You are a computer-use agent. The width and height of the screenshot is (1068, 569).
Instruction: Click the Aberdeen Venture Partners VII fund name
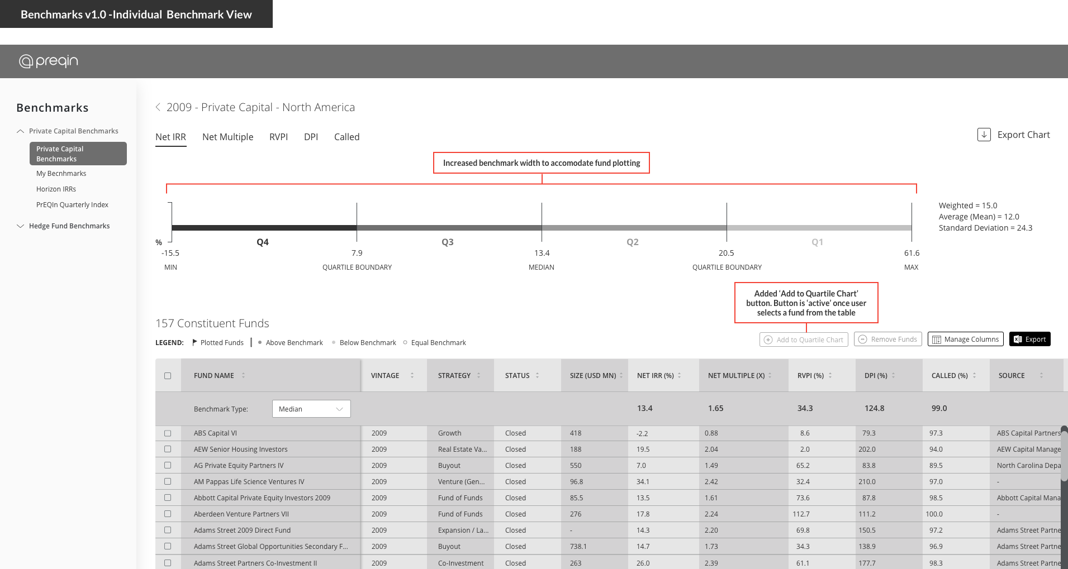pyautogui.click(x=241, y=514)
